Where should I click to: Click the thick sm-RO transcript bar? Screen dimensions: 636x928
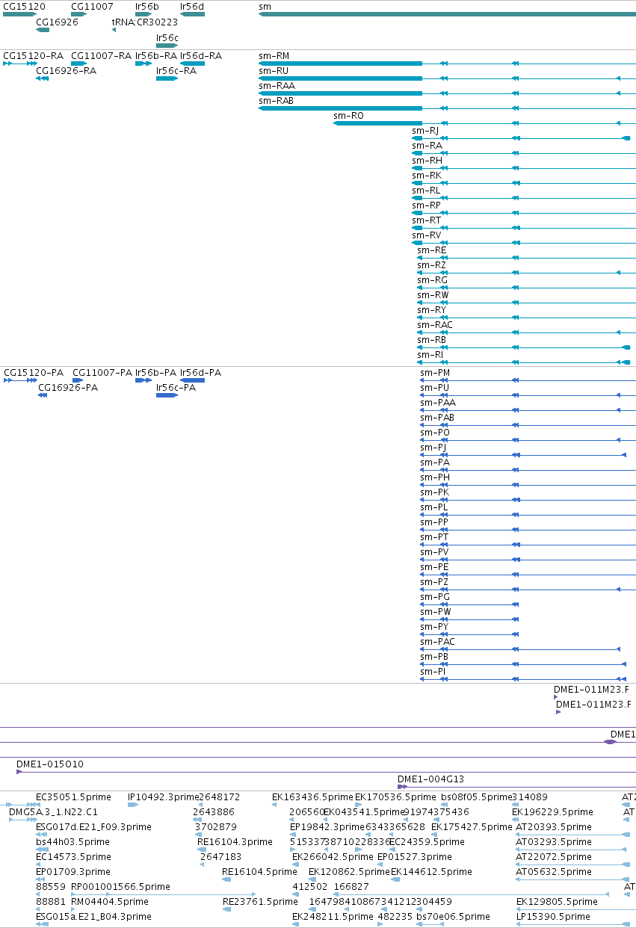(x=377, y=123)
